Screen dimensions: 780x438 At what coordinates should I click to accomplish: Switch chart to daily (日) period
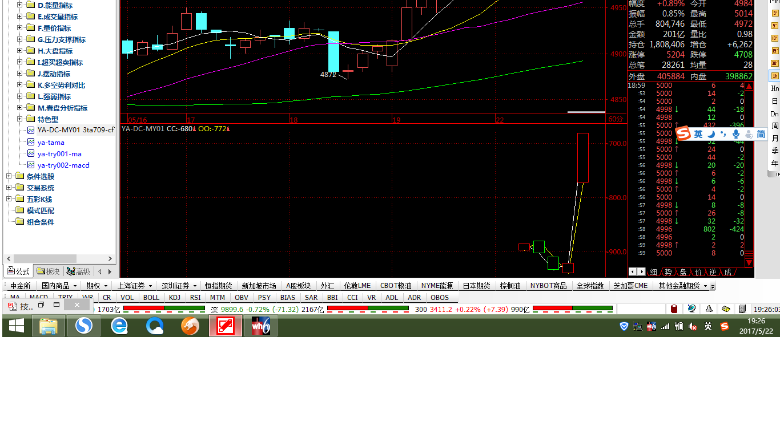[775, 101]
